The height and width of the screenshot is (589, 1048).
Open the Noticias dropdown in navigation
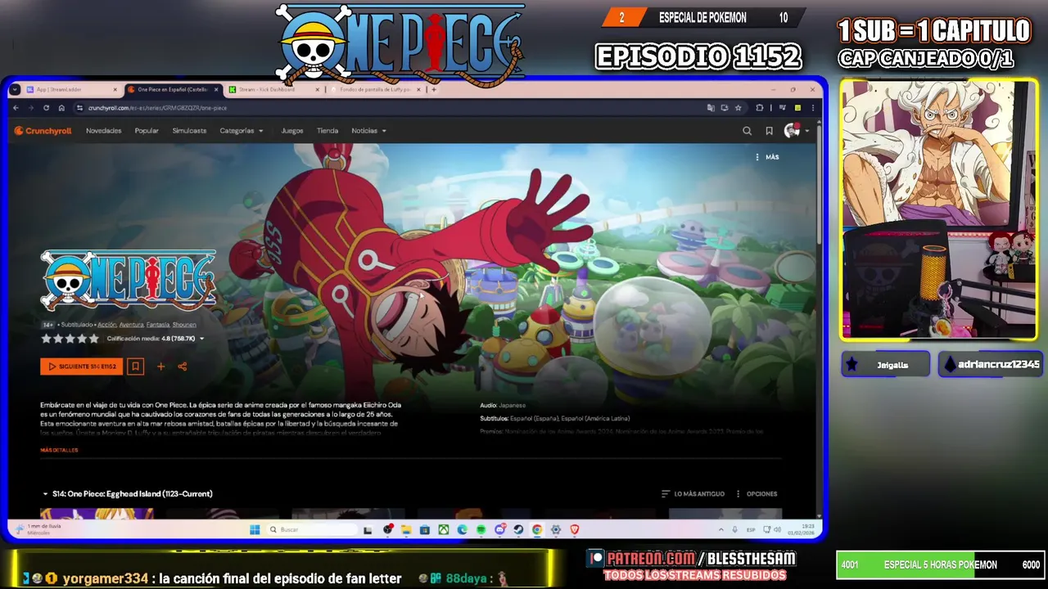tap(368, 131)
